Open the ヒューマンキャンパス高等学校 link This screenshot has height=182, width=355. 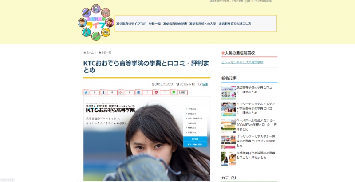pos(242,62)
